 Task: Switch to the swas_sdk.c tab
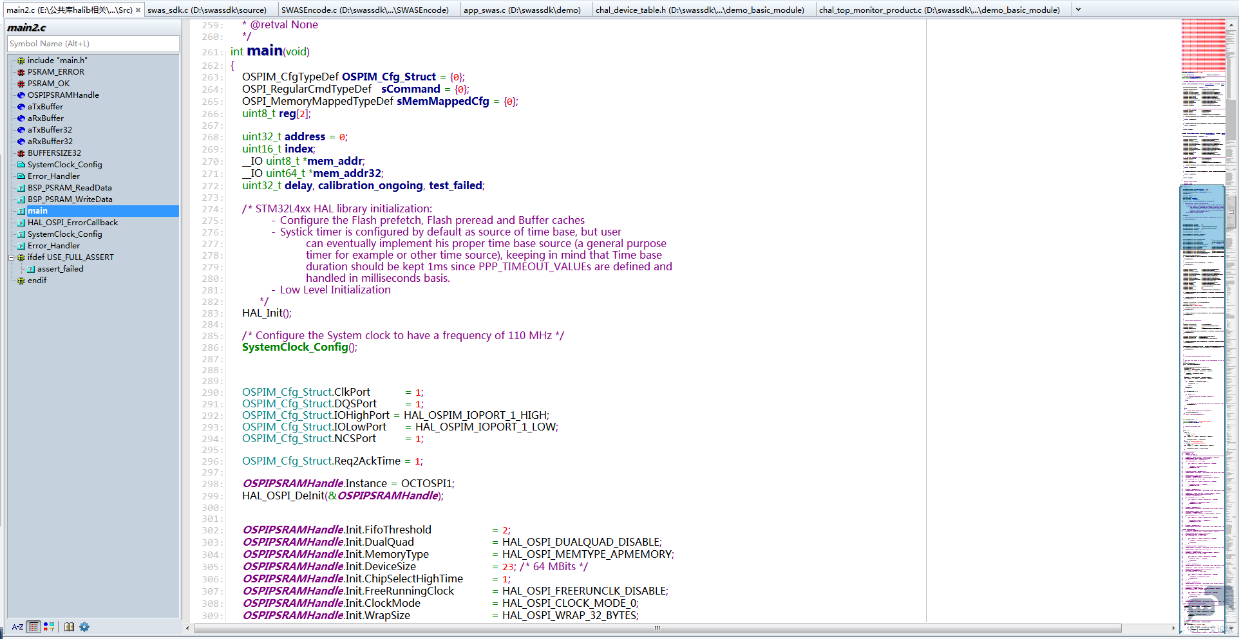pos(207,10)
